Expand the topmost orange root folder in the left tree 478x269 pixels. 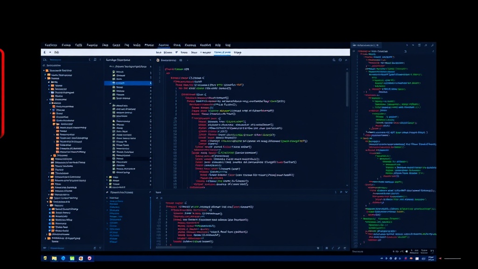coord(44,71)
